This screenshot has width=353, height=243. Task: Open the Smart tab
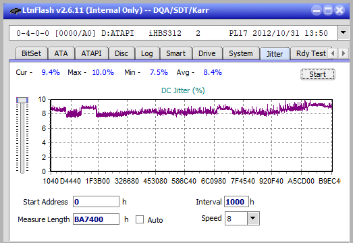[x=175, y=53]
